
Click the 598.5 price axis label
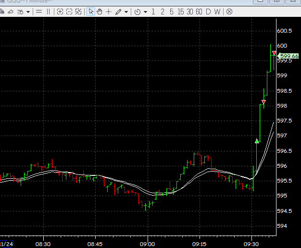[x=284, y=91]
